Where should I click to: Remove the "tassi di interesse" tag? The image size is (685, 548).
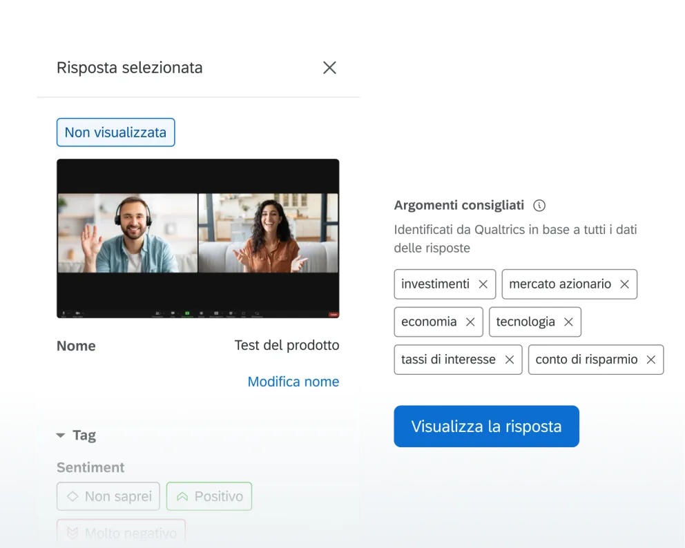click(509, 359)
